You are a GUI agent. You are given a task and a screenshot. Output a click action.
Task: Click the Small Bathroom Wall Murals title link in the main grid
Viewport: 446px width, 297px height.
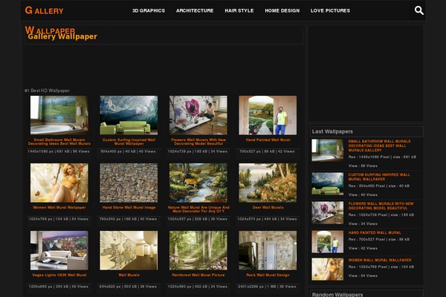click(59, 142)
